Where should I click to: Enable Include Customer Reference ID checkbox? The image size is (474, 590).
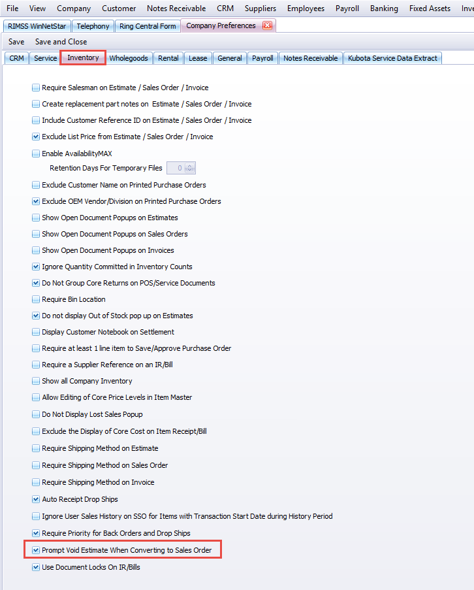[36, 120]
